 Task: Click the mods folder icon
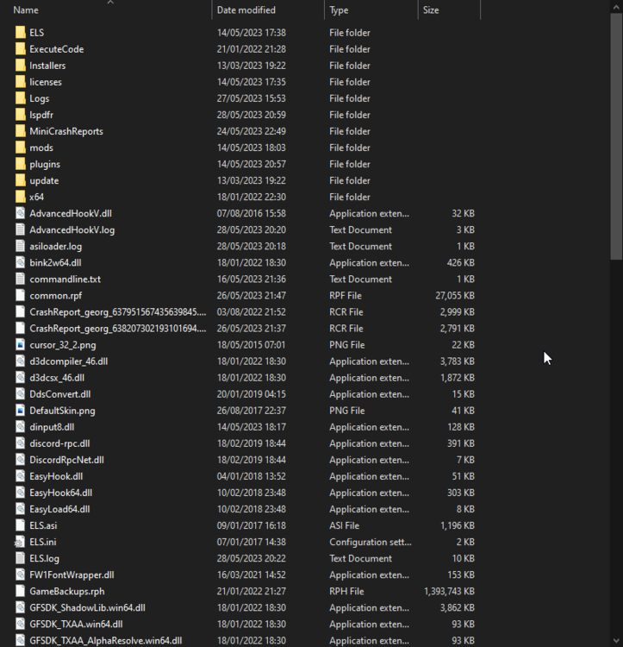click(x=20, y=148)
